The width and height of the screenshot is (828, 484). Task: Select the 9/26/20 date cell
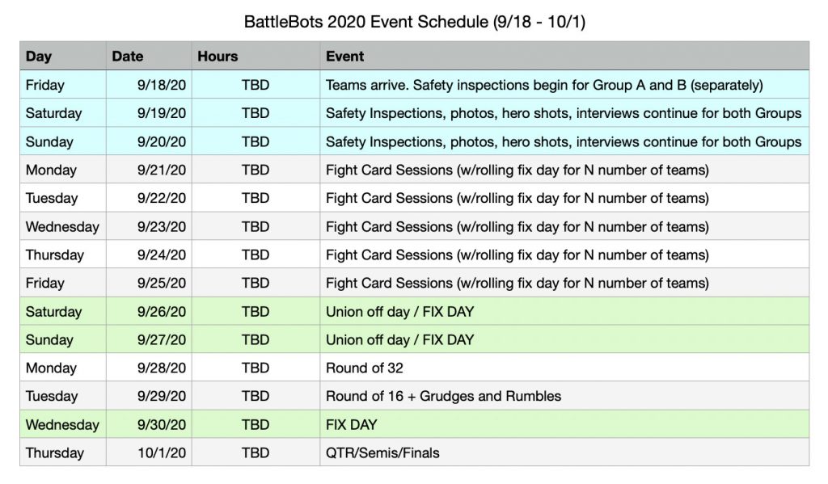pos(165,311)
